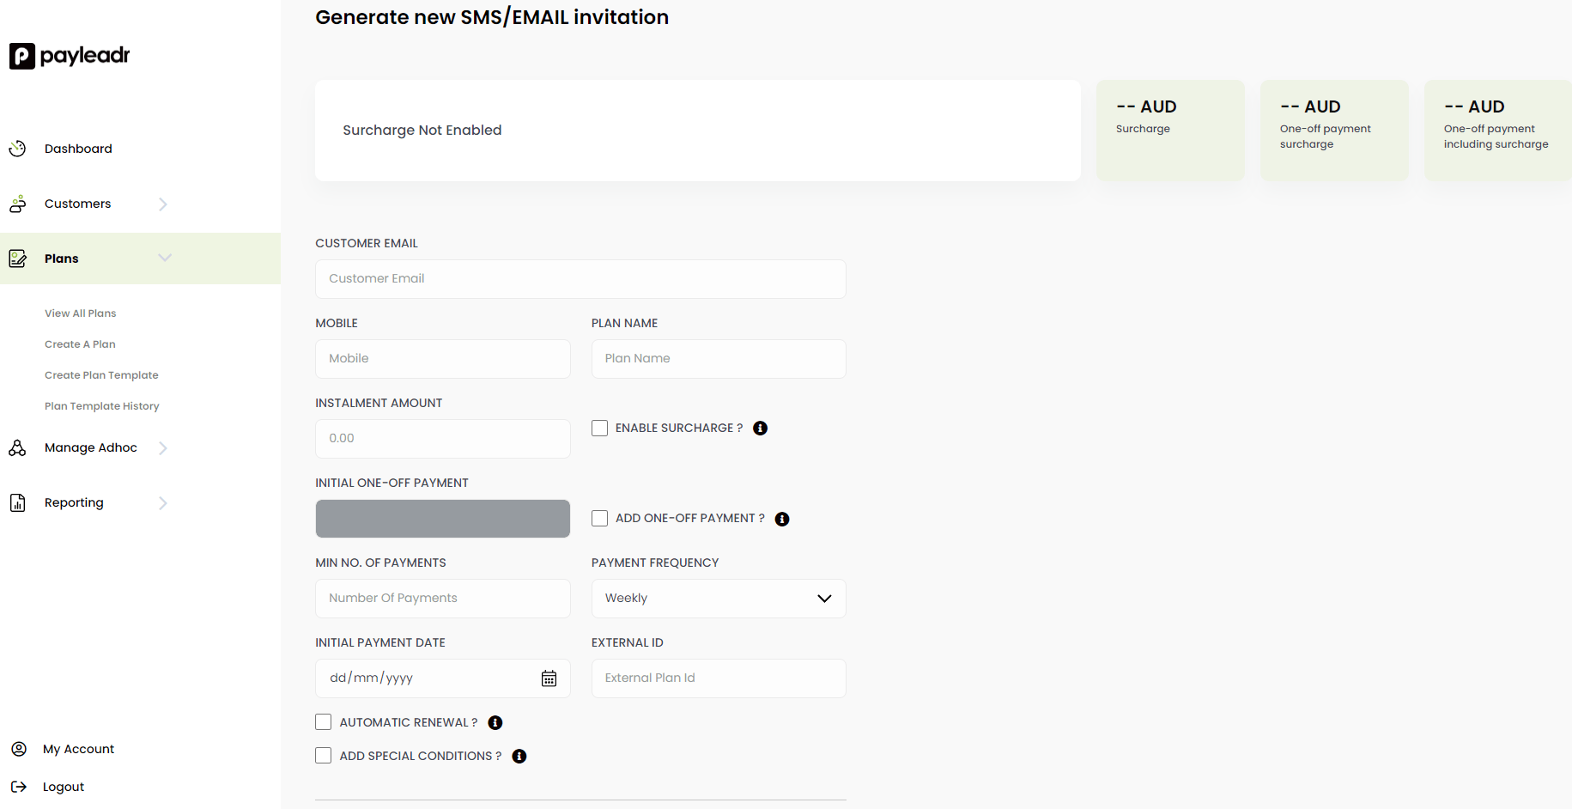Screen dimensions: 1572x809
Task: Open Create Plan Template link
Action: (x=101, y=375)
